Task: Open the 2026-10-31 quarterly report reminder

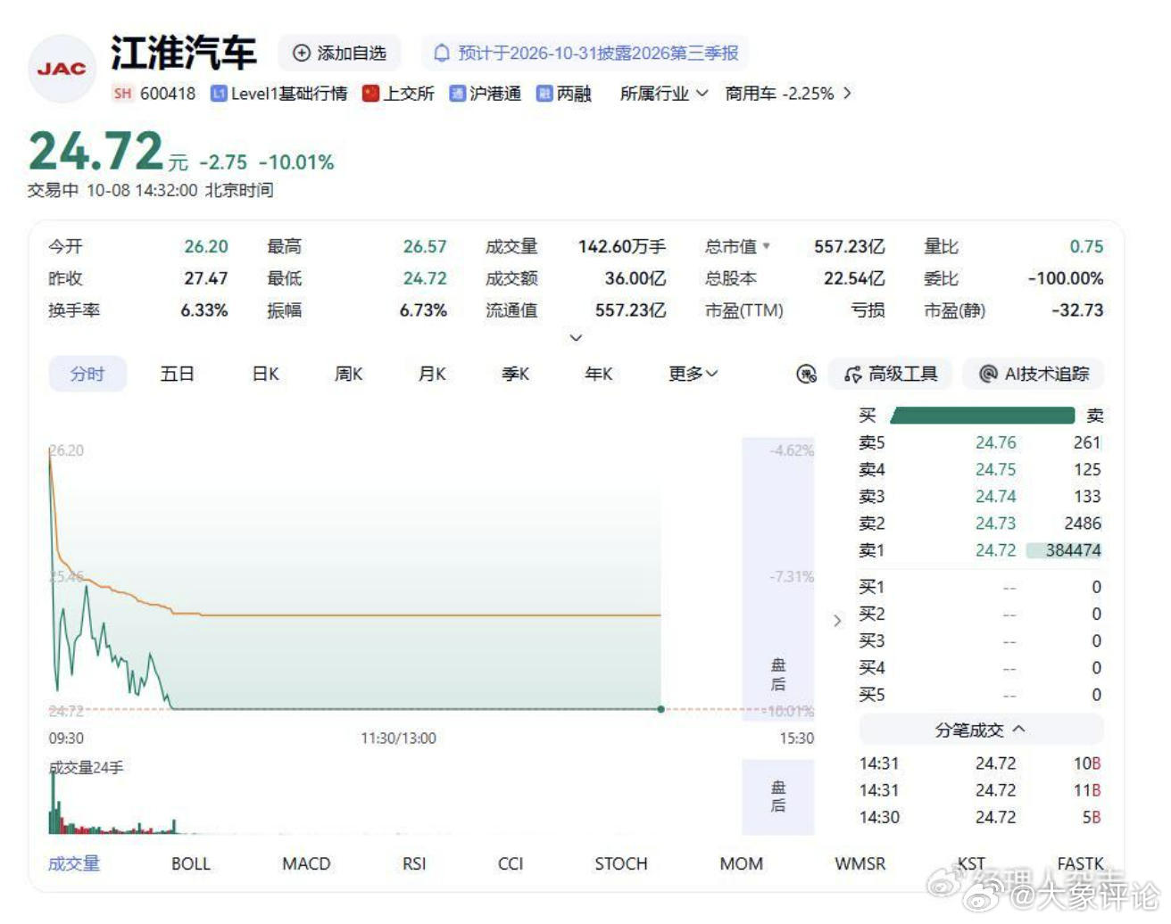Action: [x=585, y=54]
